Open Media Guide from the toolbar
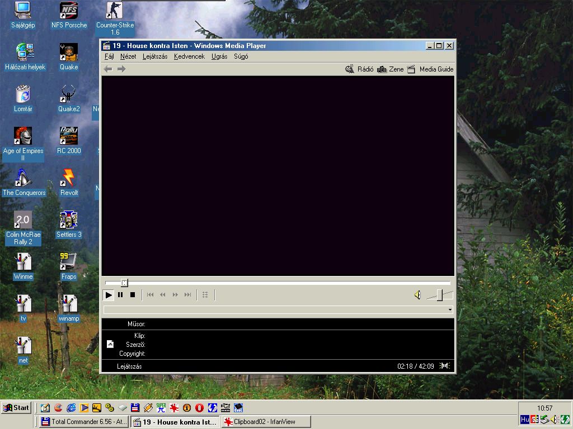 [x=430, y=69]
